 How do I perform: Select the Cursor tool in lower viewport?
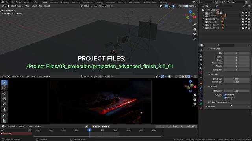(4, 87)
